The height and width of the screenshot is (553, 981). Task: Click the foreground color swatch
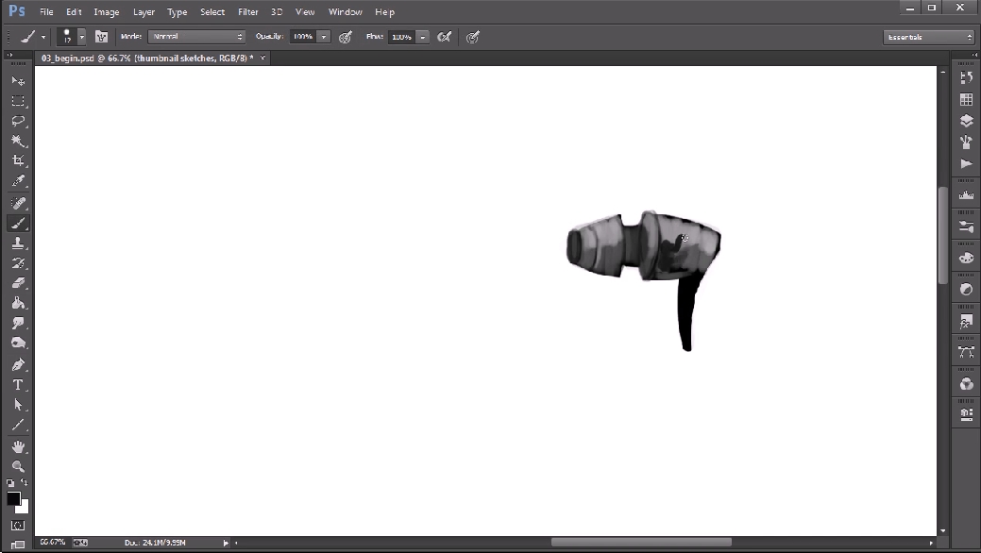pyautogui.click(x=13, y=498)
